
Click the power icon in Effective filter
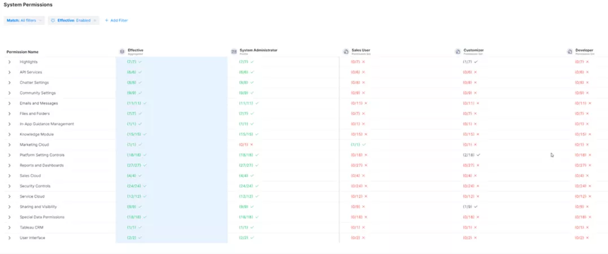coord(53,20)
